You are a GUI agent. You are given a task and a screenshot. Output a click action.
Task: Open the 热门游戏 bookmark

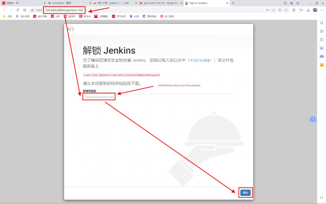point(167,16)
